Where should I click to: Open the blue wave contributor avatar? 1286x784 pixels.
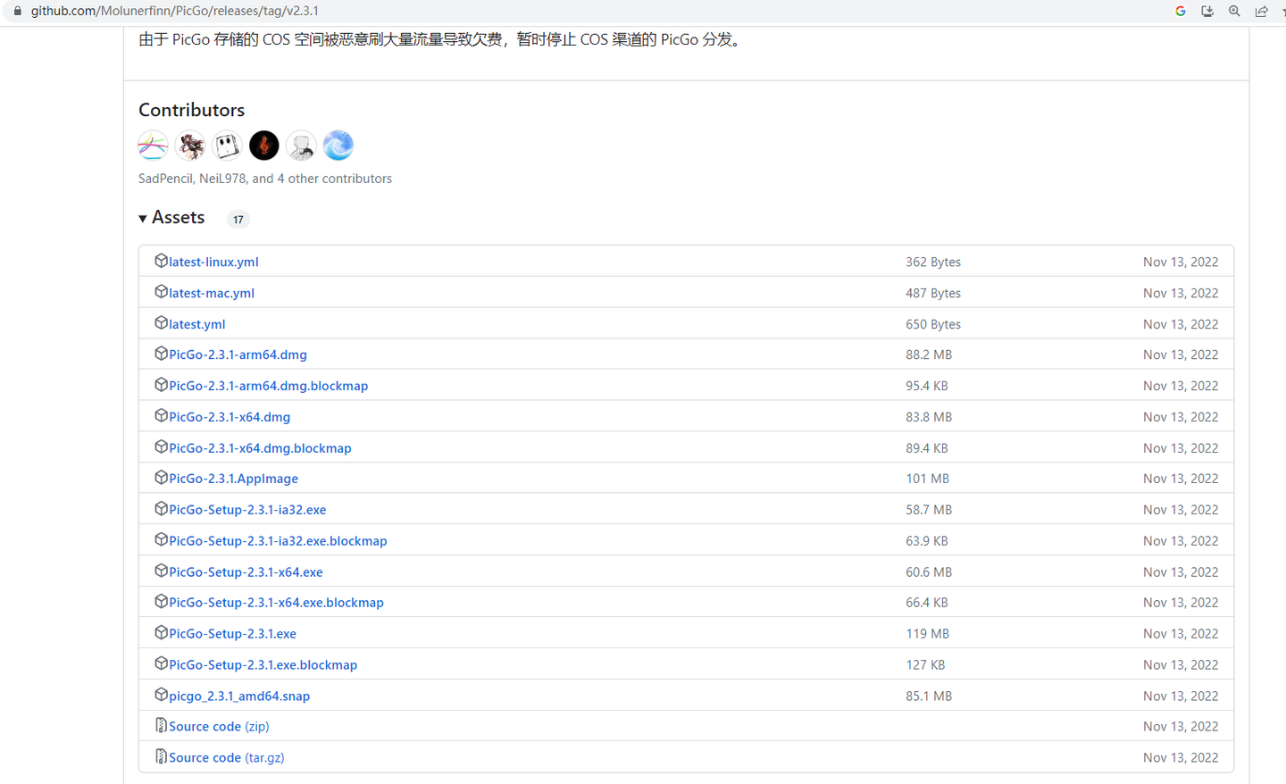[x=338, y=145]
